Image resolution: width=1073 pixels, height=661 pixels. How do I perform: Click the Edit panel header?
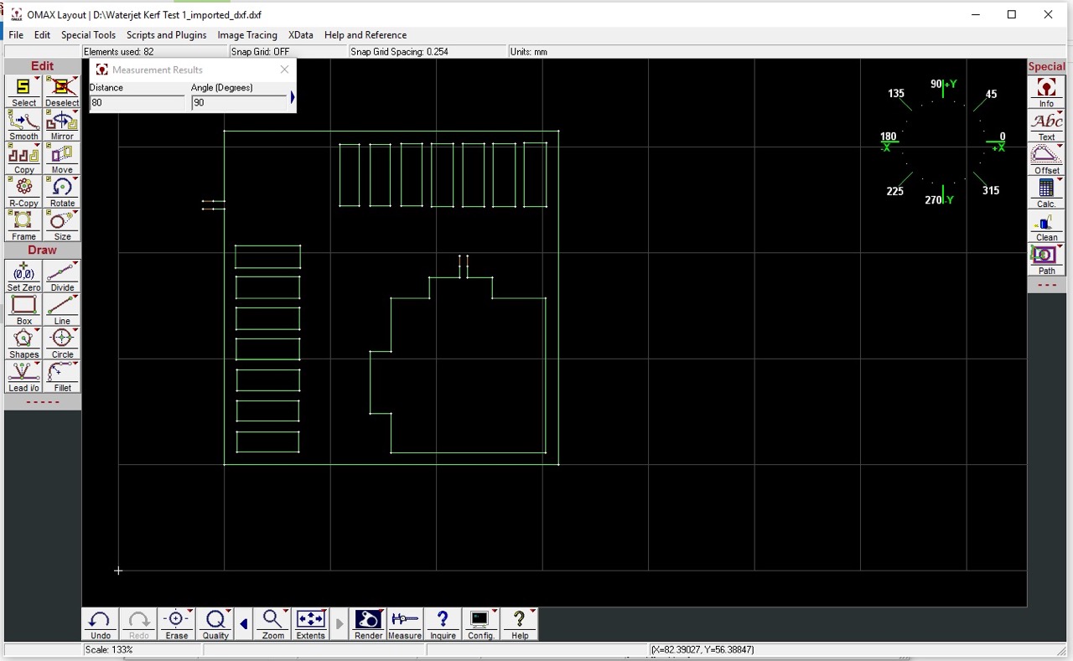(x=43, y=66)
